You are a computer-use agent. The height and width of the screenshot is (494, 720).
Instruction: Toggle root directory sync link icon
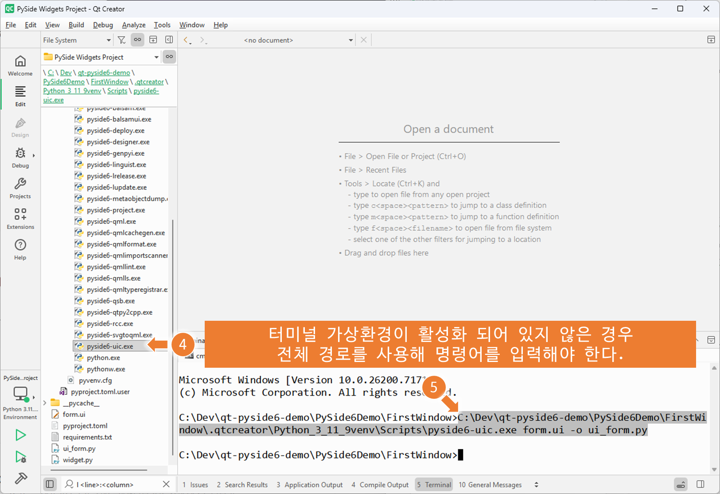click(x=169, y=57)
